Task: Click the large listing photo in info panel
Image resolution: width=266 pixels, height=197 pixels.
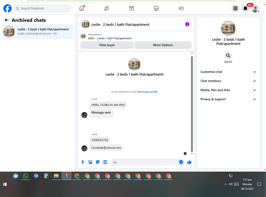Action: point(228,28)
